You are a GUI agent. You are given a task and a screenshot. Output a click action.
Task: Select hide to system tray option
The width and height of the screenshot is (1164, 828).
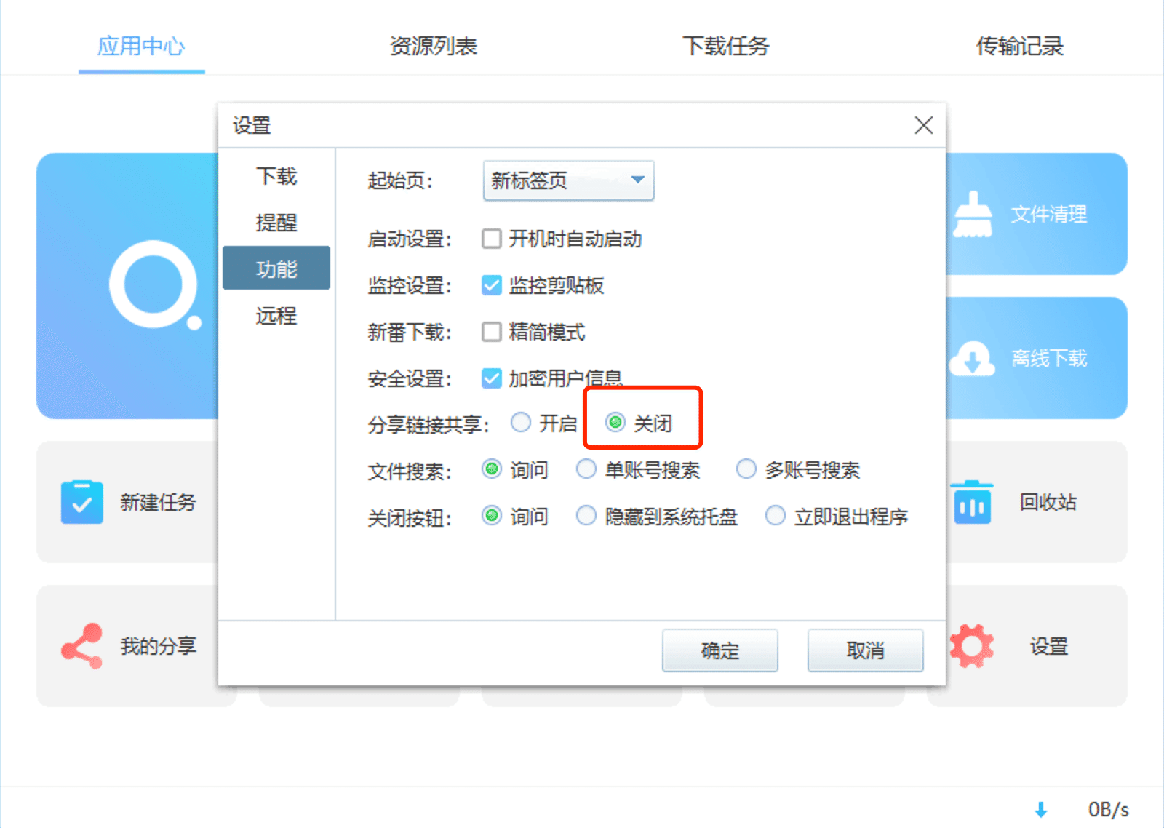coord(586,516)
